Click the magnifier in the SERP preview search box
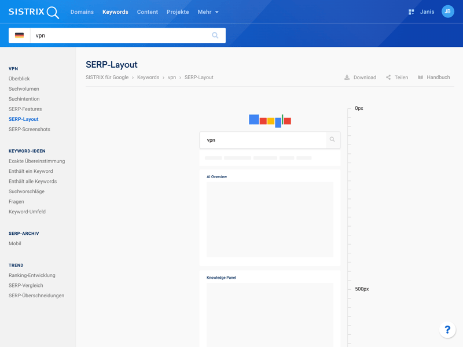463x347 pixels. [x=332, y=139]
